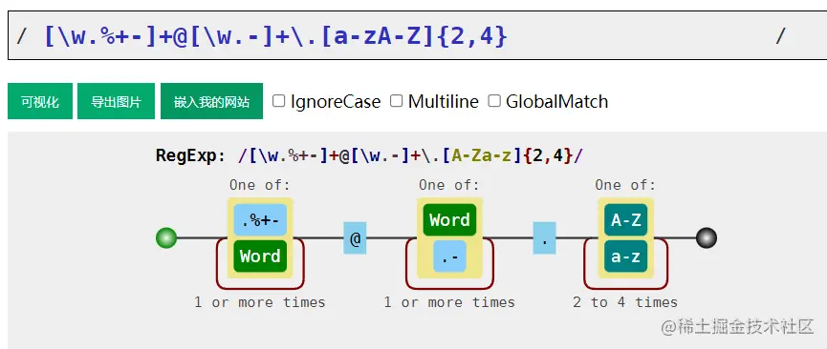The height and width of the screenshot is (349, 827).
Task: Click the '1 or more times' label under first group
Action: (x=260, y=302)
